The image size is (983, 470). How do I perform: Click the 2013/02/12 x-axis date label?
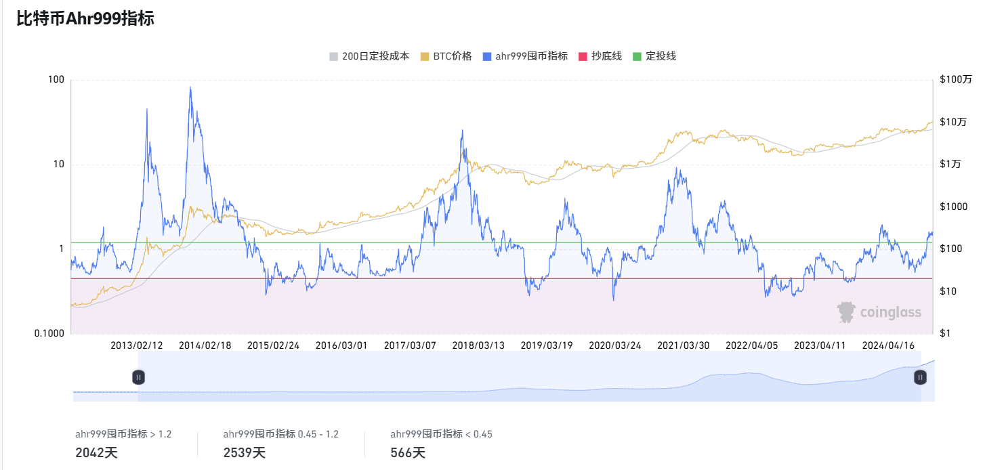(x=137, y=345)
